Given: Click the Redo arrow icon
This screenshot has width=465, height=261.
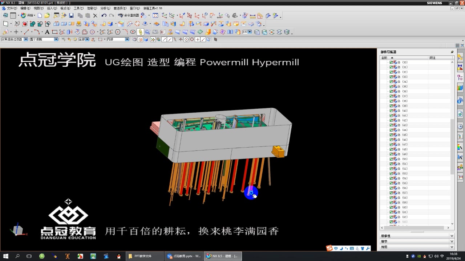Looking at the screenshot, I should click(112, 15).
